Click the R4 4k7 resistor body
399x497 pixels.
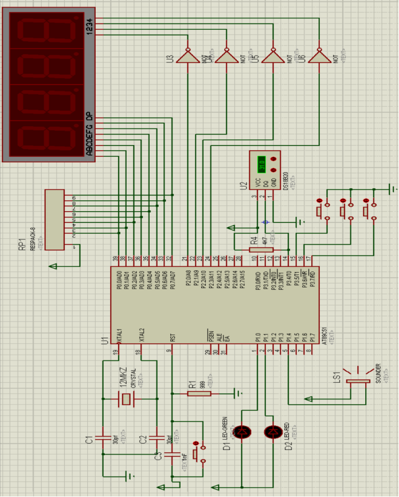261,250
